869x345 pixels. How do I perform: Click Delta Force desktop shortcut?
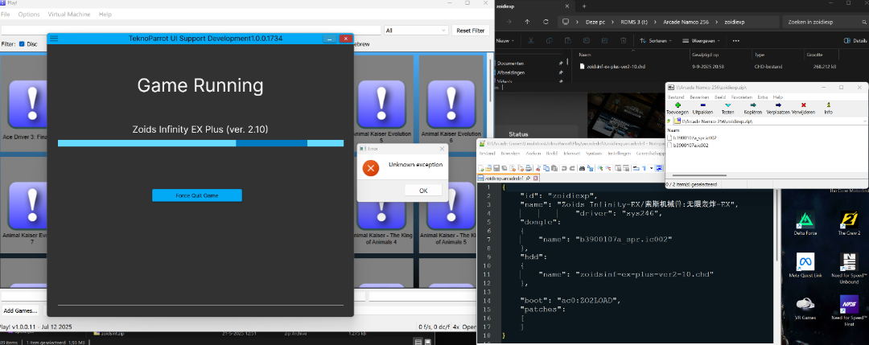pos(805,224)
